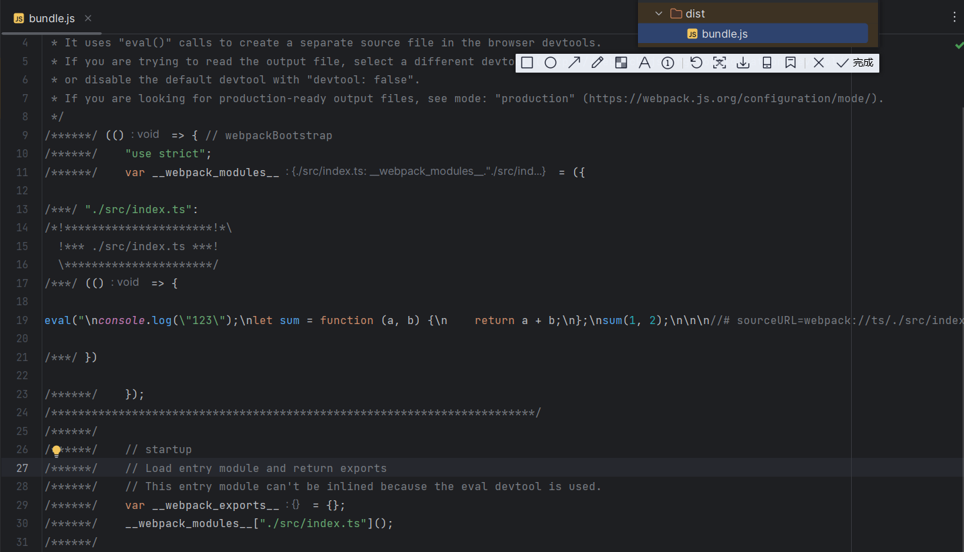This screenshot has height=552, width=964.
Task: Click line number 27 in the gutter
Action: pyautogui.click(x=22, y=468)
